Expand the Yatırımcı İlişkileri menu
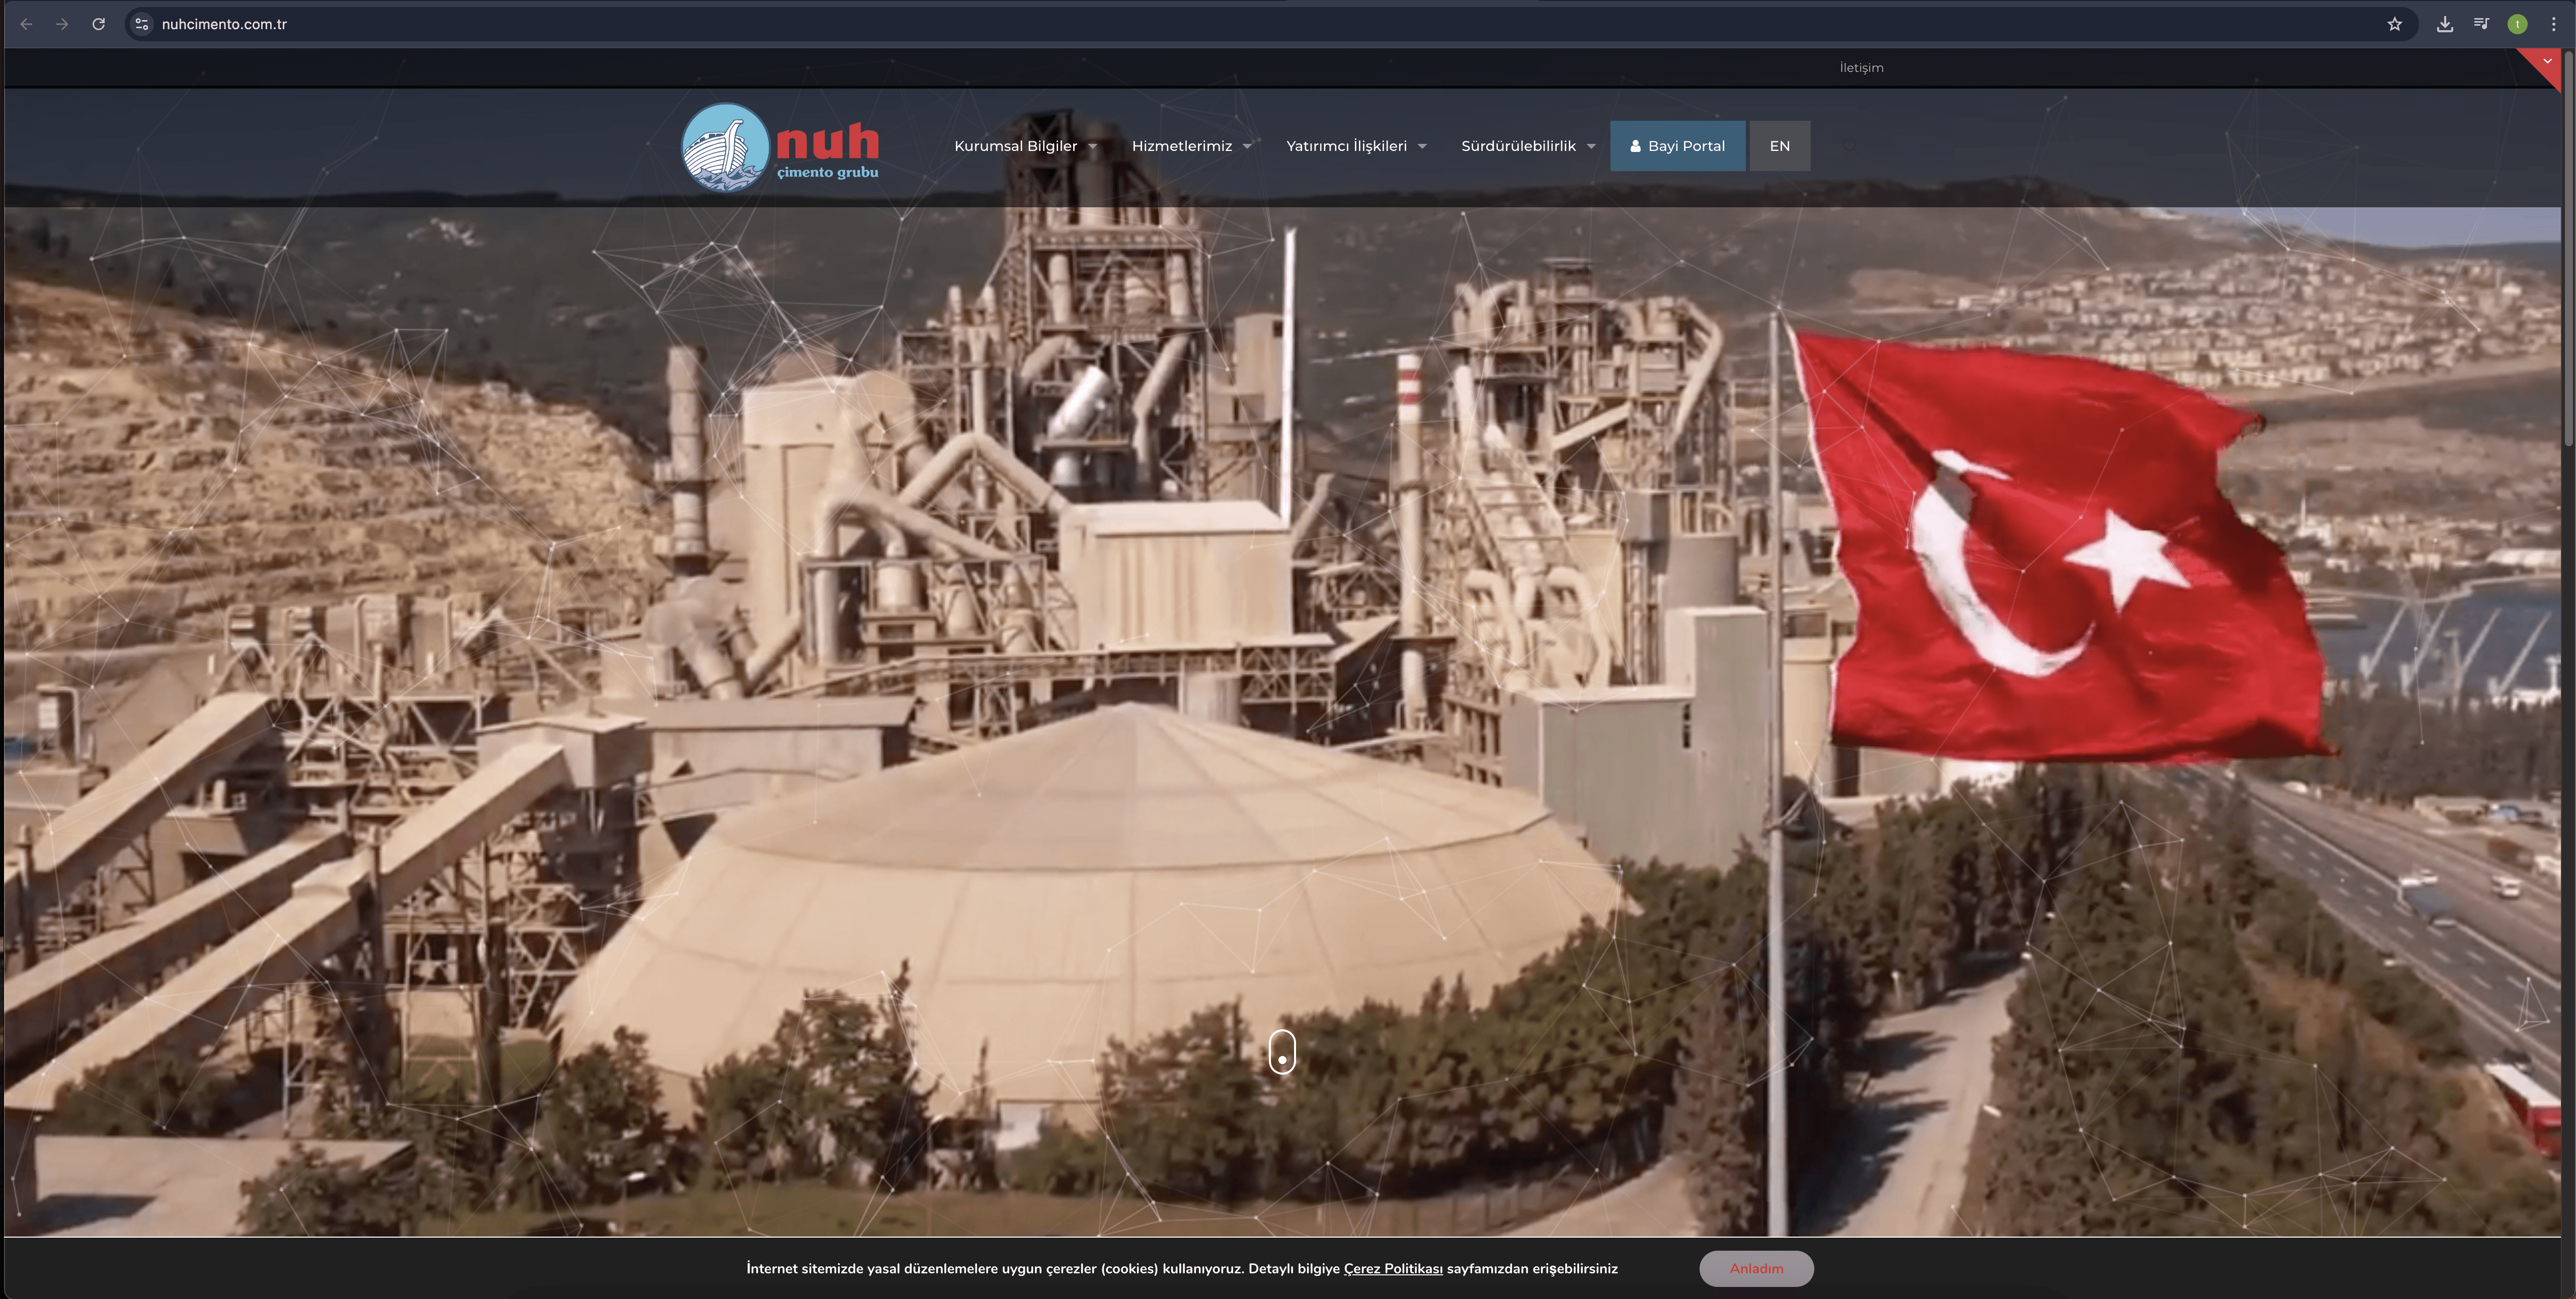 [1355, 146]
